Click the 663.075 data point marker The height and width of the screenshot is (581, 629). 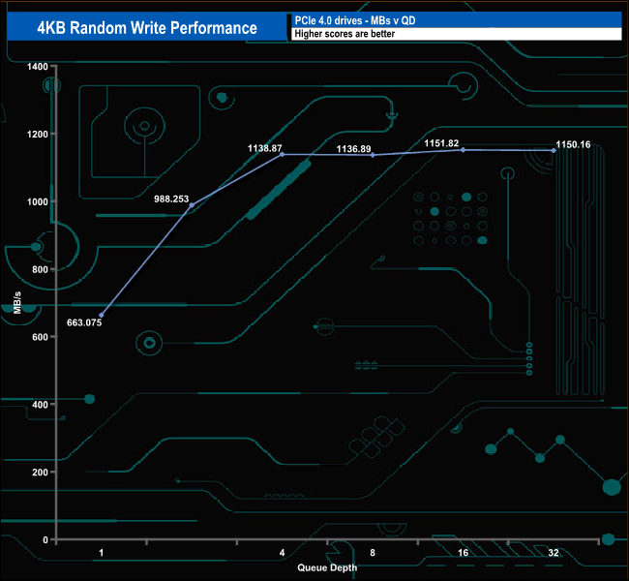tap(101, 316)
